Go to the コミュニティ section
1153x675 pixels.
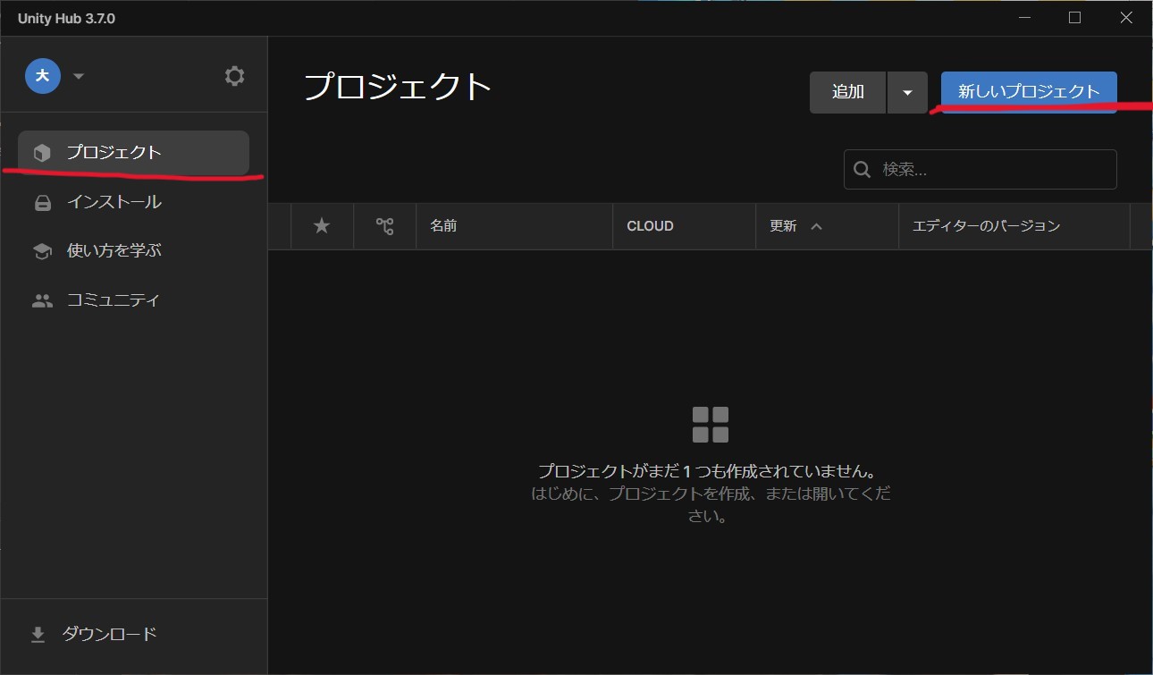[x=113, y=300]
